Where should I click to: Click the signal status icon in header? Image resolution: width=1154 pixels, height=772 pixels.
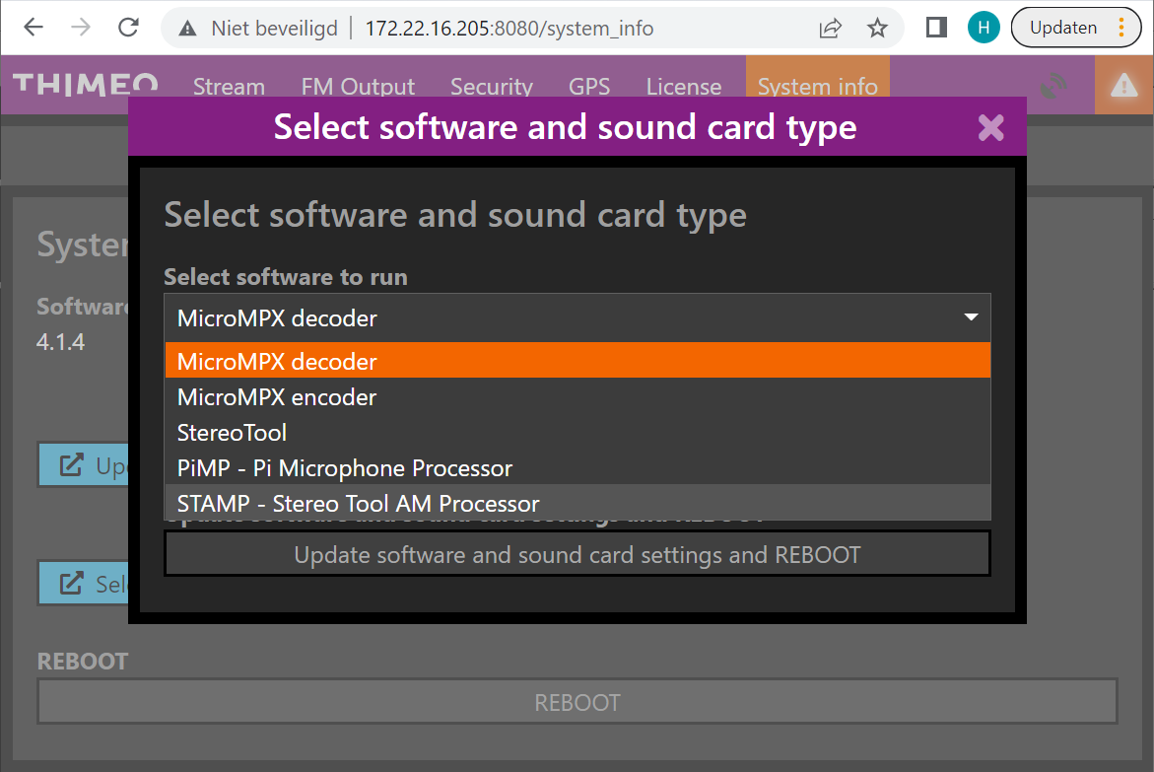pos(1053,86)
